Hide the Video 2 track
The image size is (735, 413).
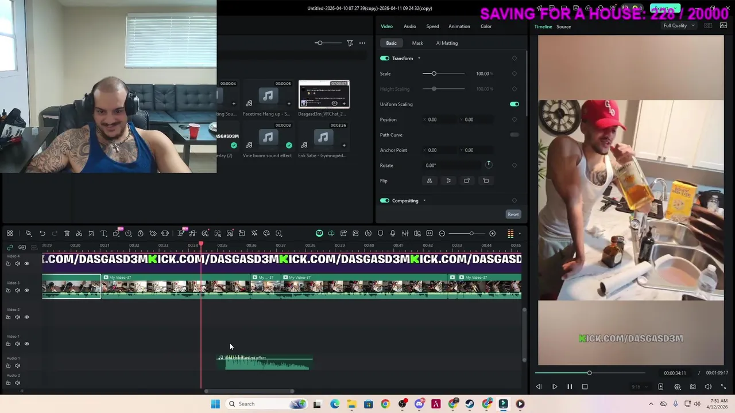[x=26, y=317]
